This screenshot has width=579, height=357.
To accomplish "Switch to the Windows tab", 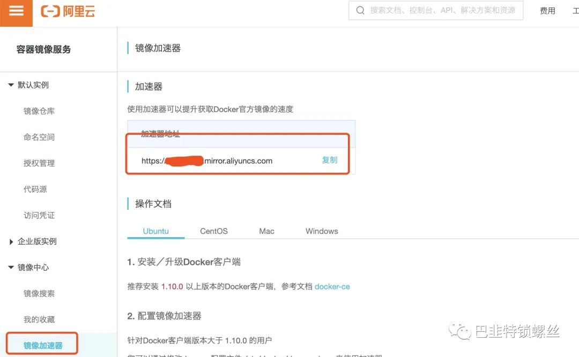I will pos(322,231).
